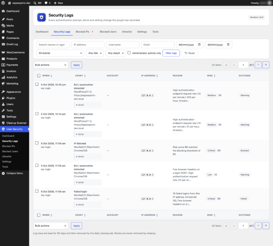
Task: Go to last page in bottom pagination
Action: pyautogui.click(x=266, y=226)
